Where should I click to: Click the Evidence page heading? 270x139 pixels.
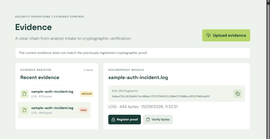(33, 27)
